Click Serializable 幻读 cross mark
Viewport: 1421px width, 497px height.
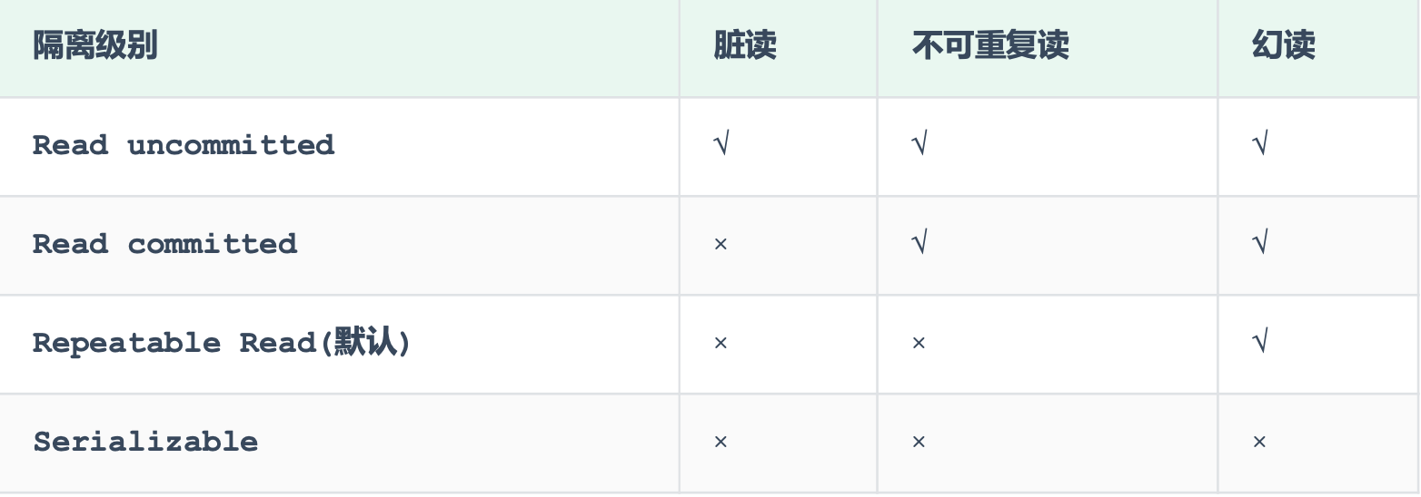point(1259,443)
